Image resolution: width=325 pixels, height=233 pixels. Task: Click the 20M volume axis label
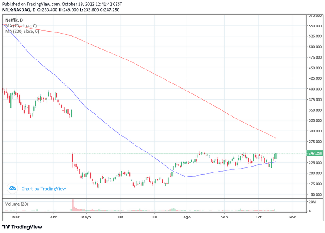[x=313, y=202]
